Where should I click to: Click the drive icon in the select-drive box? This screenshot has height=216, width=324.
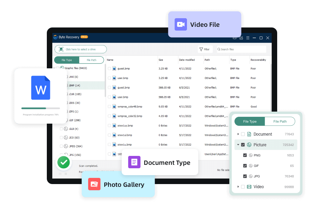pos(61,49)
